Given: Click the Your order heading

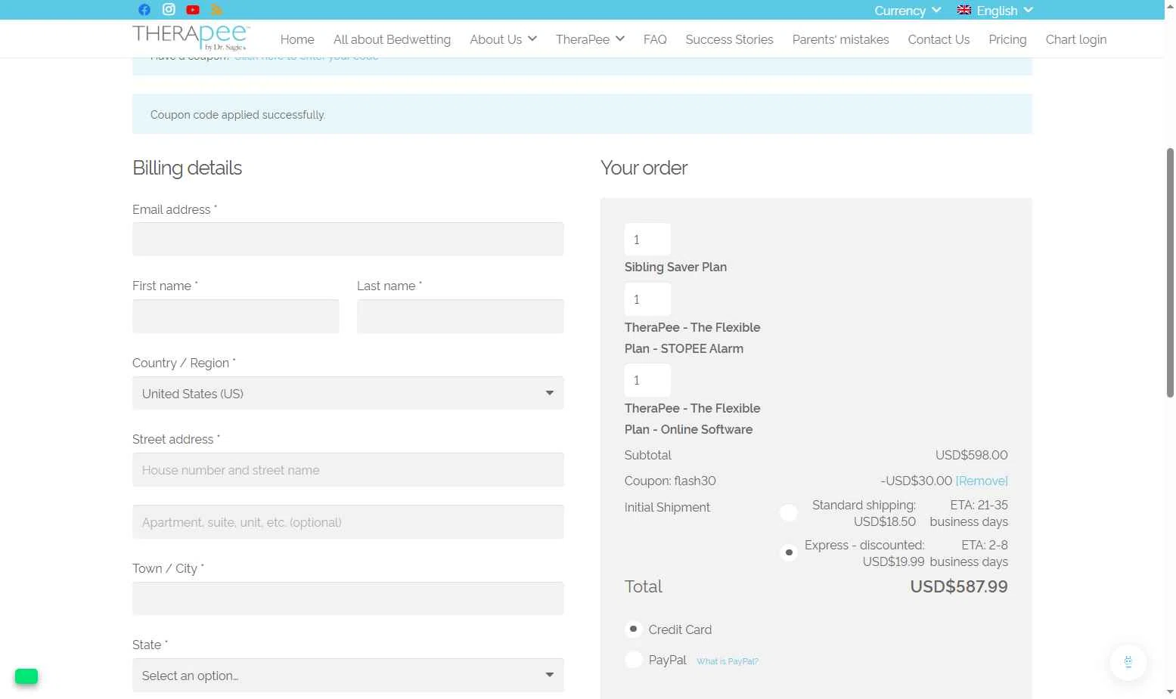Looking at the screenshot, I should click(x=644, y=168).
